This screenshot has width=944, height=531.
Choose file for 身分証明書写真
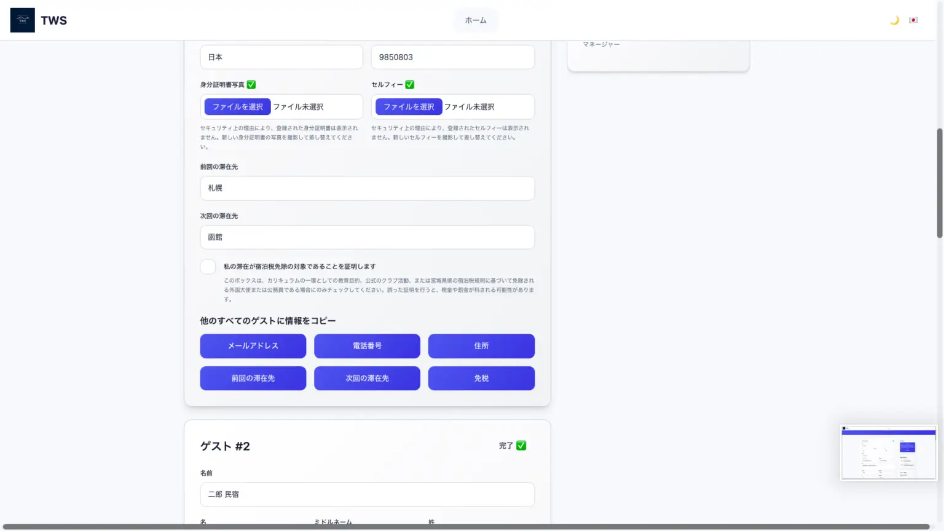[238, 107]
